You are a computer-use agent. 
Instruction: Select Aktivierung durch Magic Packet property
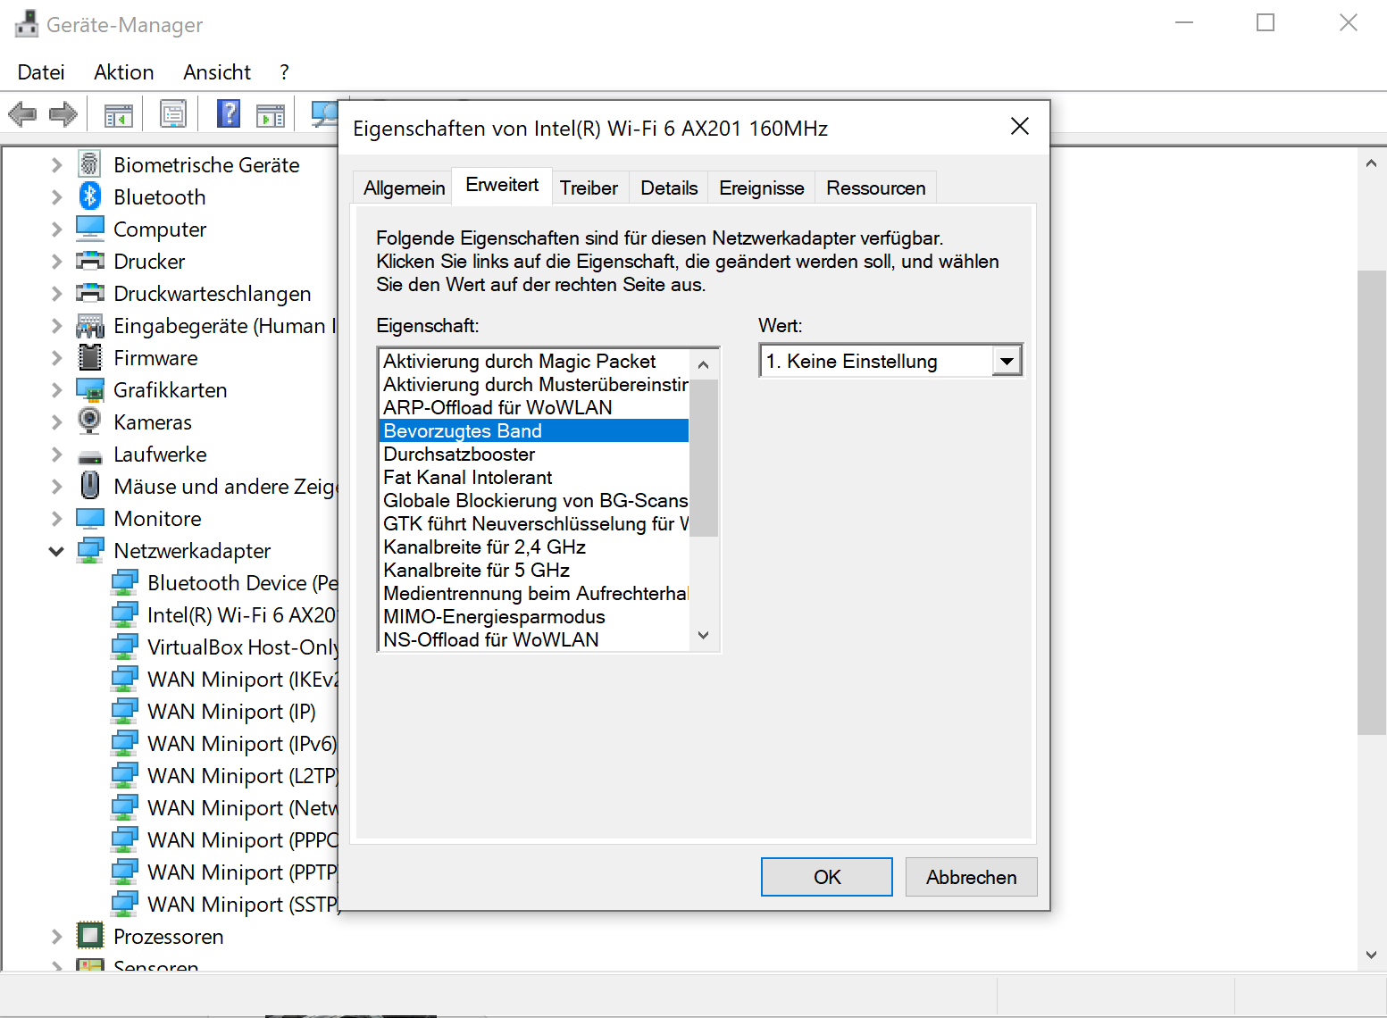point(534,361)
